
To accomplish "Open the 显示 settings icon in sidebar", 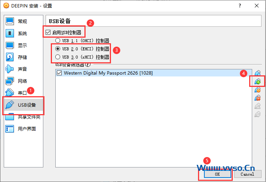I will tap(10, 45).
